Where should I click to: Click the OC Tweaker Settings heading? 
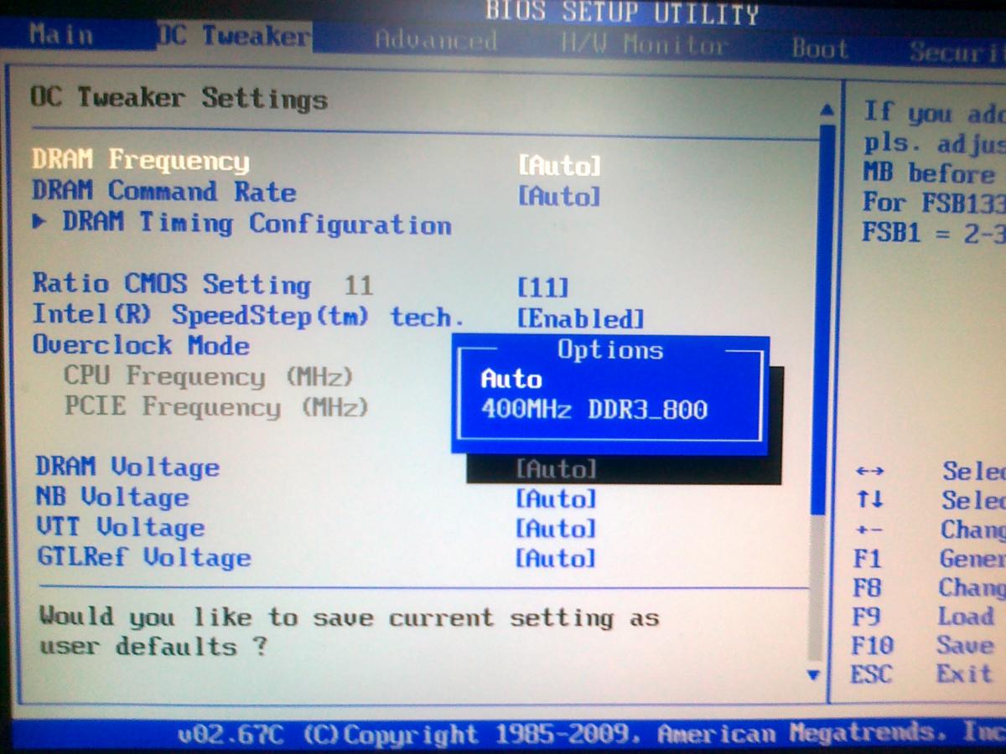(179, 98)
